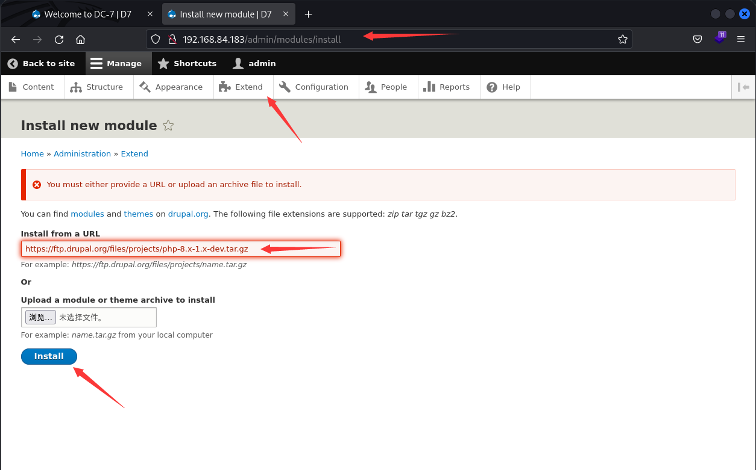Open the Content admin section
756x470 pixels.
tap(31, 87)
